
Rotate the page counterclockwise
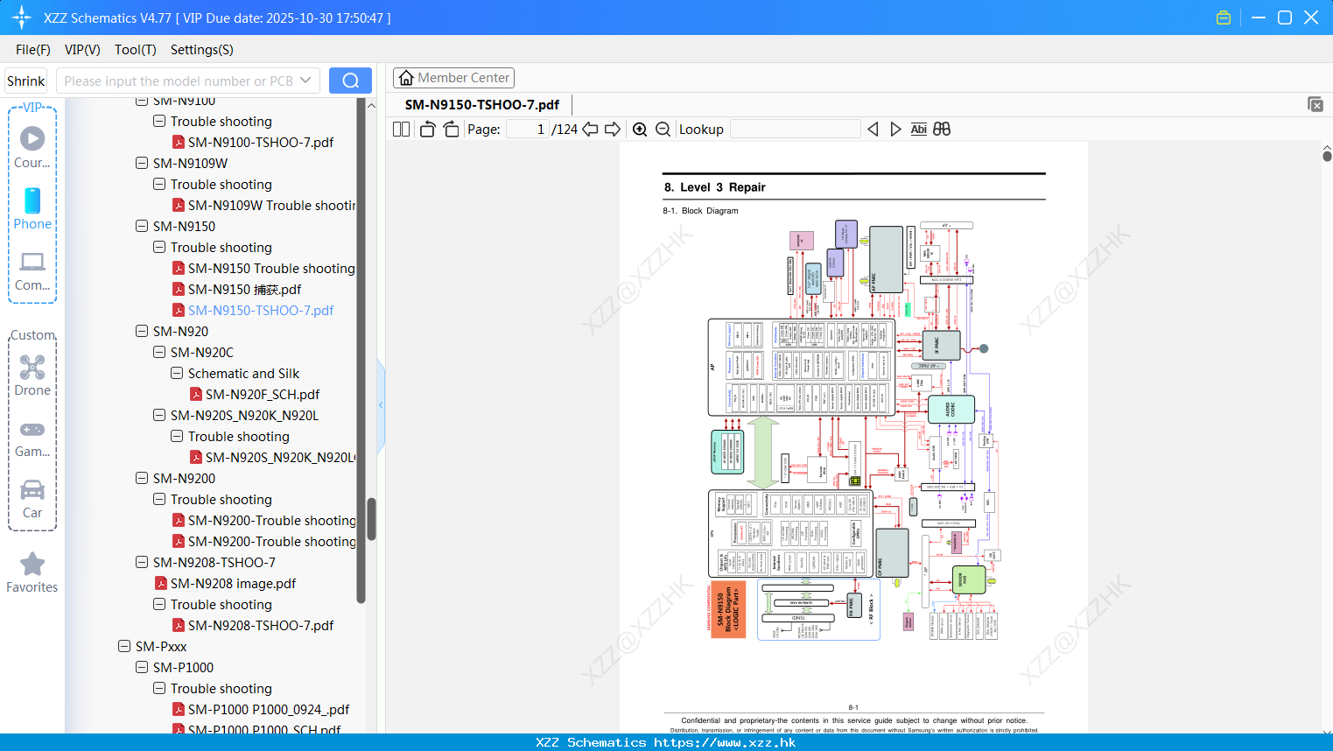pos(427,130)
